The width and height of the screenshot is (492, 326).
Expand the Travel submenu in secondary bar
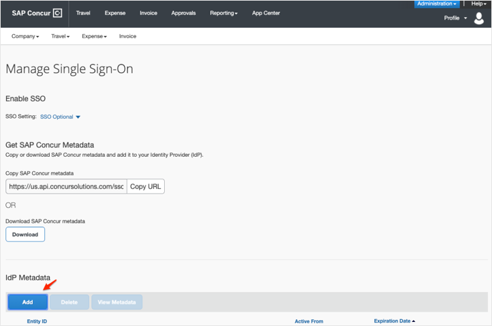pos(60,36)
